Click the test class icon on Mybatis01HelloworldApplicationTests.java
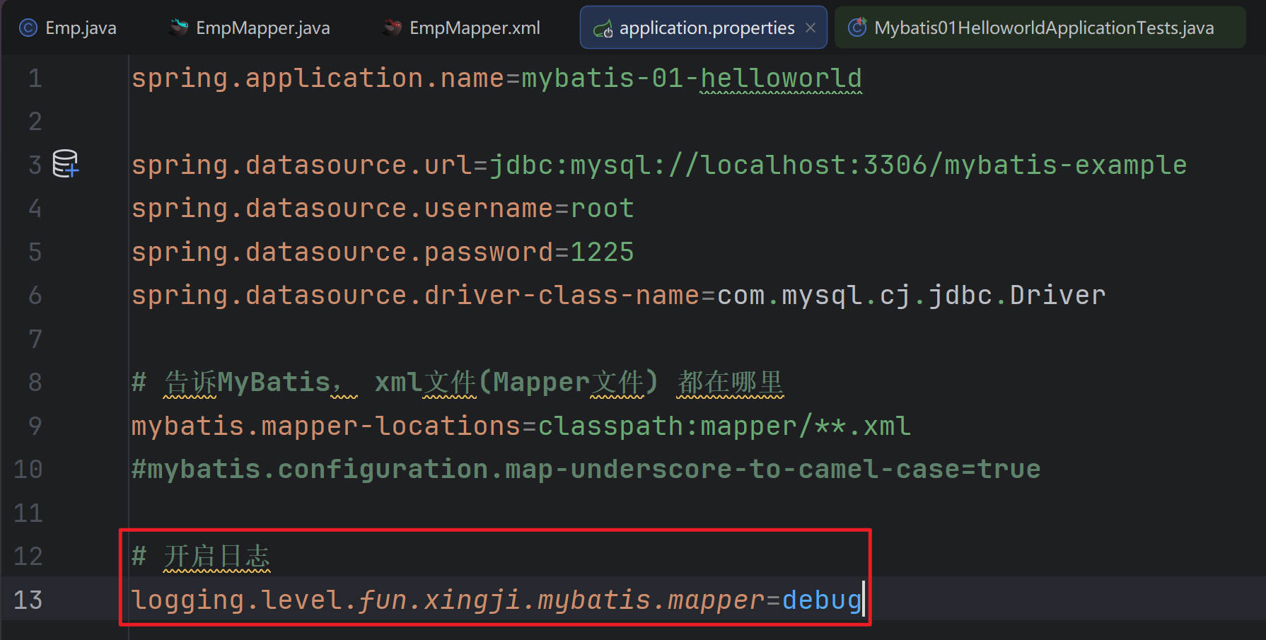Viewport: 1266px width, 640px height. tap(857, 28)
